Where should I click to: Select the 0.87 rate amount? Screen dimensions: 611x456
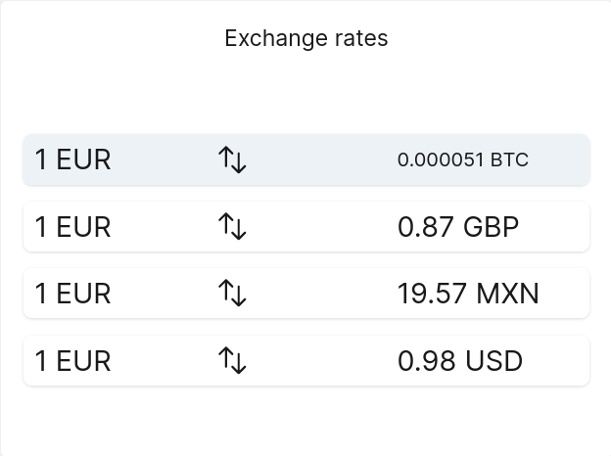click(426, 227)
